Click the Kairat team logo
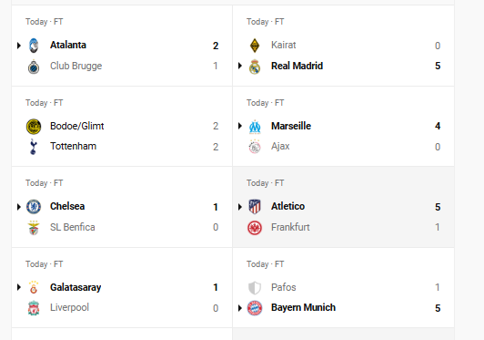The width and height of the screenshot is (484, 340). 255,46
